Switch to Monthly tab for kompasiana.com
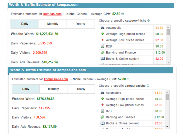 [53, 89]
